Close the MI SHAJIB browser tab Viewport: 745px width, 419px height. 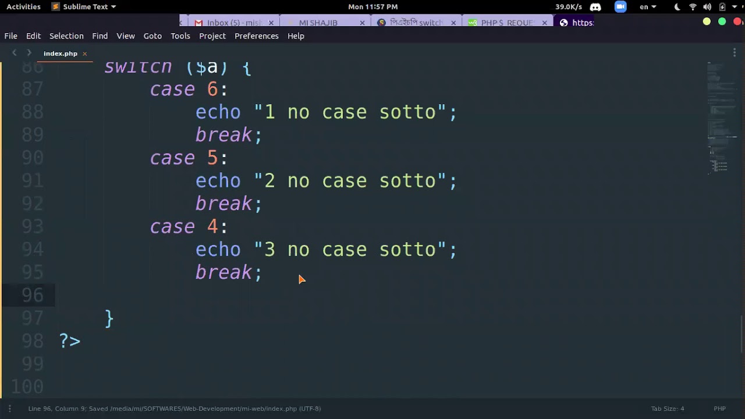(x=363, y=23)
